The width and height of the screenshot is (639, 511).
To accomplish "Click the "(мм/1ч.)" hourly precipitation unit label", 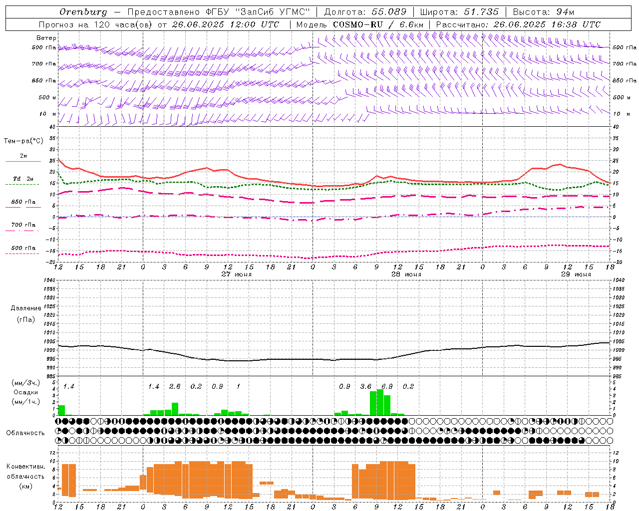I will [x=26, y=402].
